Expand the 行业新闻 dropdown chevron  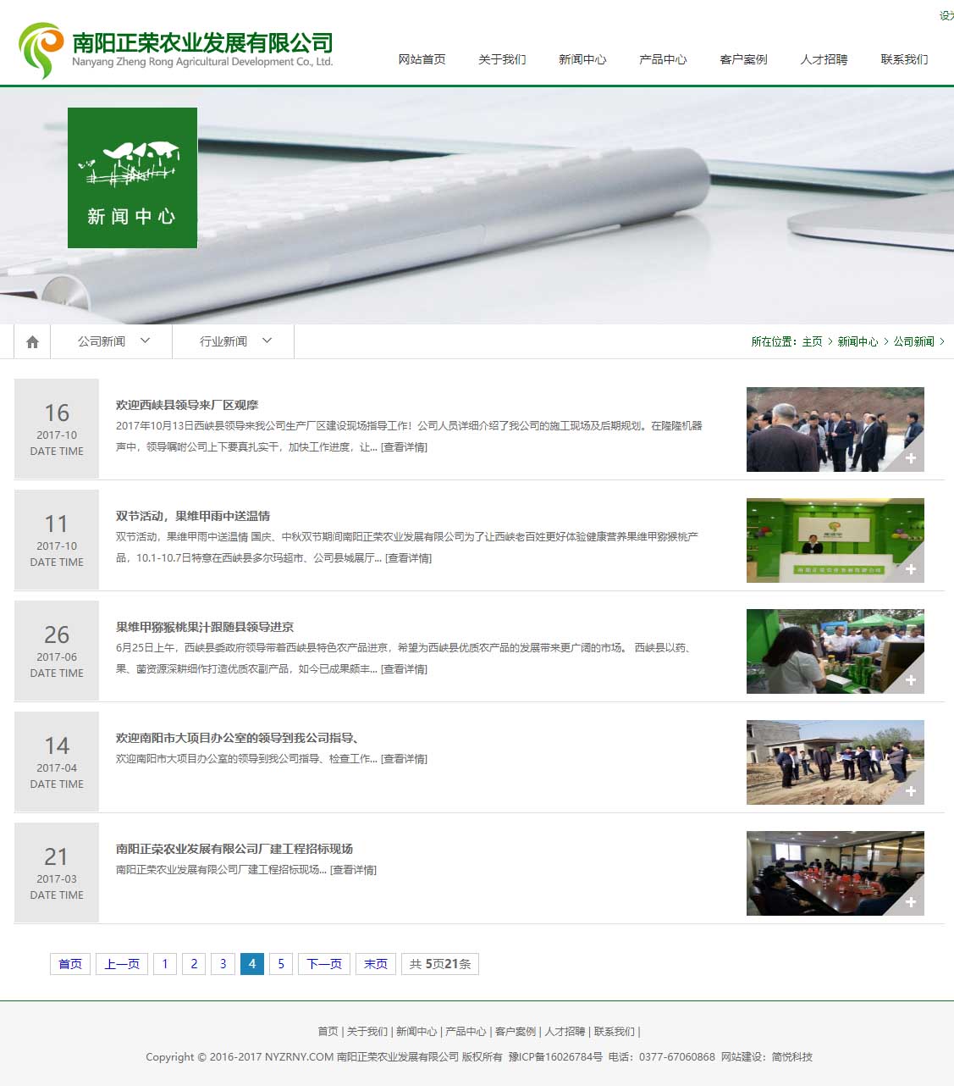click(267, 341)
